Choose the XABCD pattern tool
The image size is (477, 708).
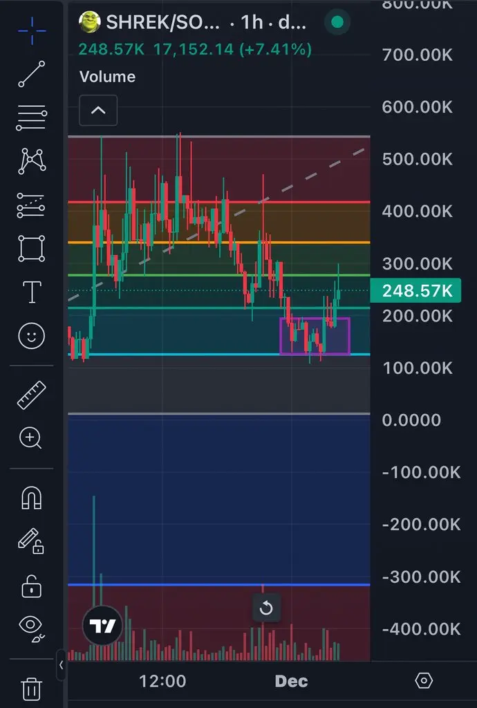(x=32, y=161)
